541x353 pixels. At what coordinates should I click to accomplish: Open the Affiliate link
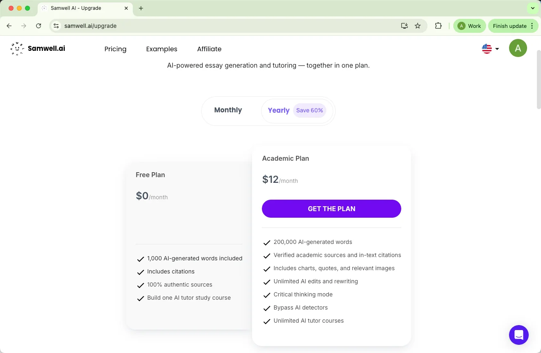pos(209,49)
